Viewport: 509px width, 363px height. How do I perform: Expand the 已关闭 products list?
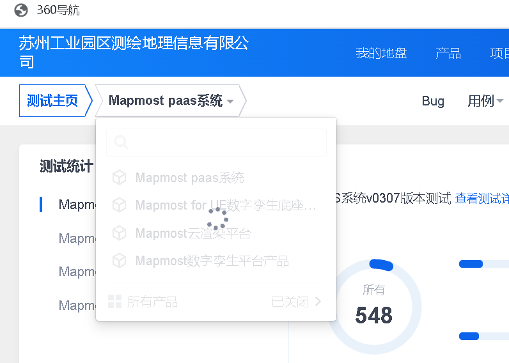pyautogui.click(x=296, y=302)
